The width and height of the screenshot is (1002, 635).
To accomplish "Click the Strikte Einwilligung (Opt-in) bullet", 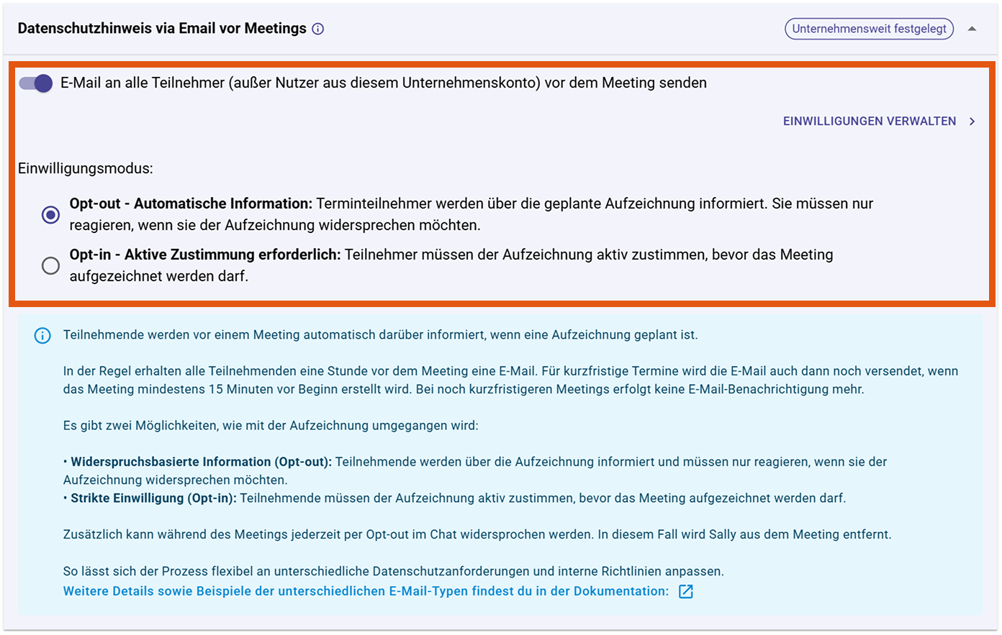I will [153, 498].
